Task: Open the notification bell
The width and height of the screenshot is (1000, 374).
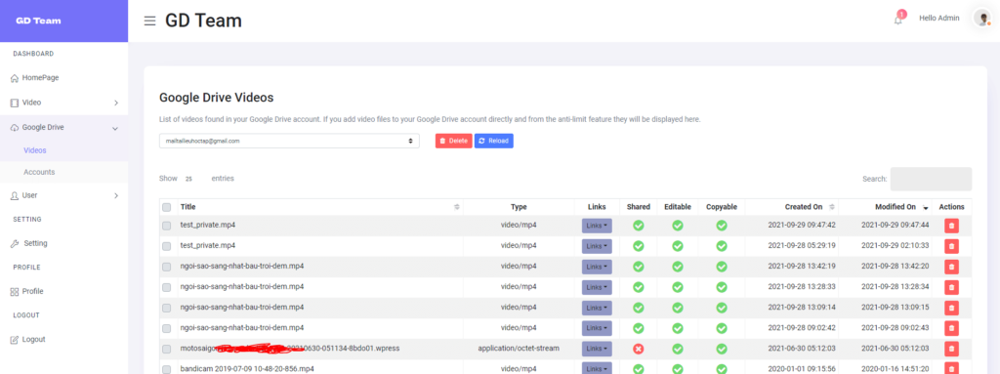Action: [898, 20]
